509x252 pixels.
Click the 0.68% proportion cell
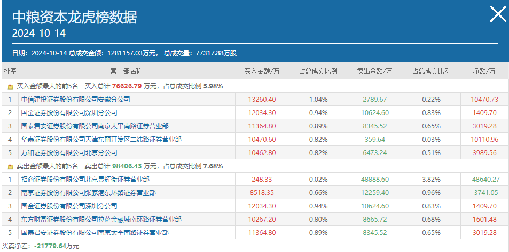click(431, 220)
